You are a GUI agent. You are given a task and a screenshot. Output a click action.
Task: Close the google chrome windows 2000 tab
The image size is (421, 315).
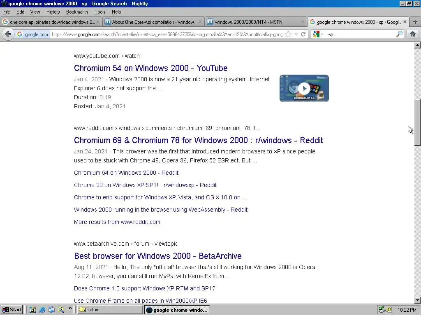tap(405, 22)
